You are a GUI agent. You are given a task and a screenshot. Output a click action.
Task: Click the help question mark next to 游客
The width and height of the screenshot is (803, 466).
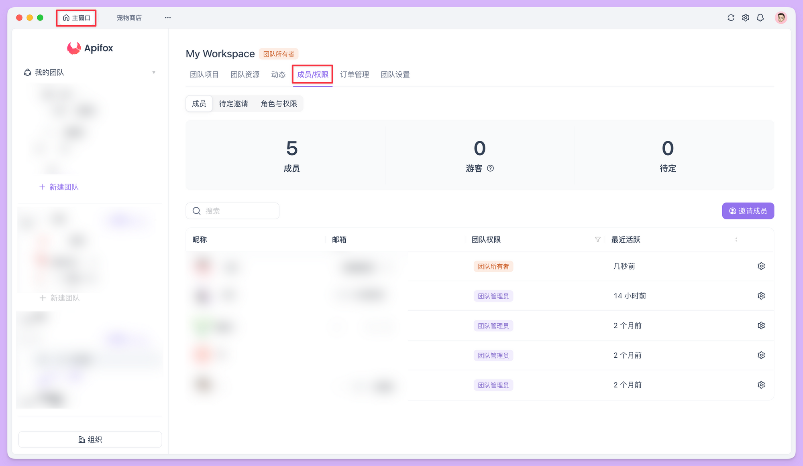(x=490, y=169)
